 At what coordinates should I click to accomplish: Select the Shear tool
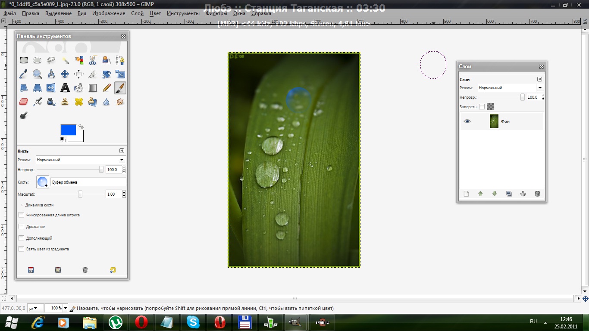coord(24,88)
